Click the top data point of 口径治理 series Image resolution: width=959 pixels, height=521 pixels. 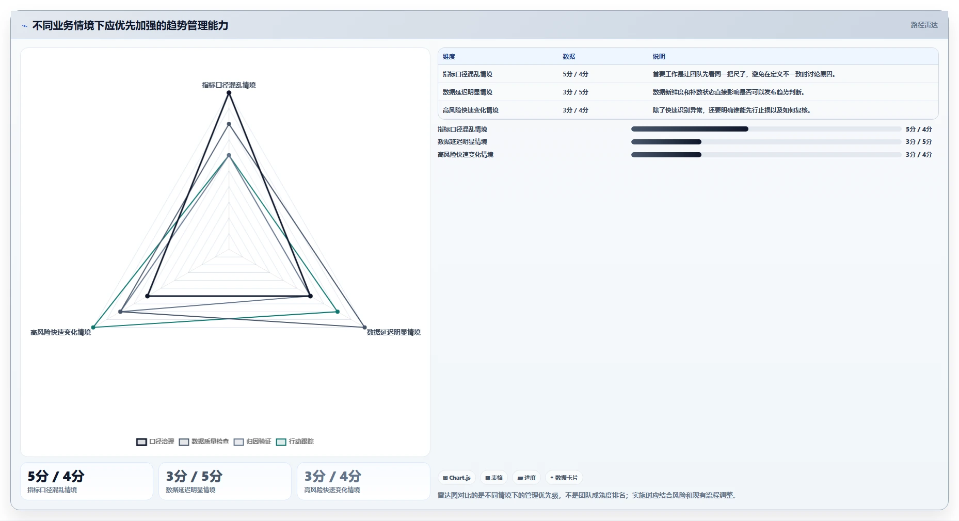coord(229,93)
